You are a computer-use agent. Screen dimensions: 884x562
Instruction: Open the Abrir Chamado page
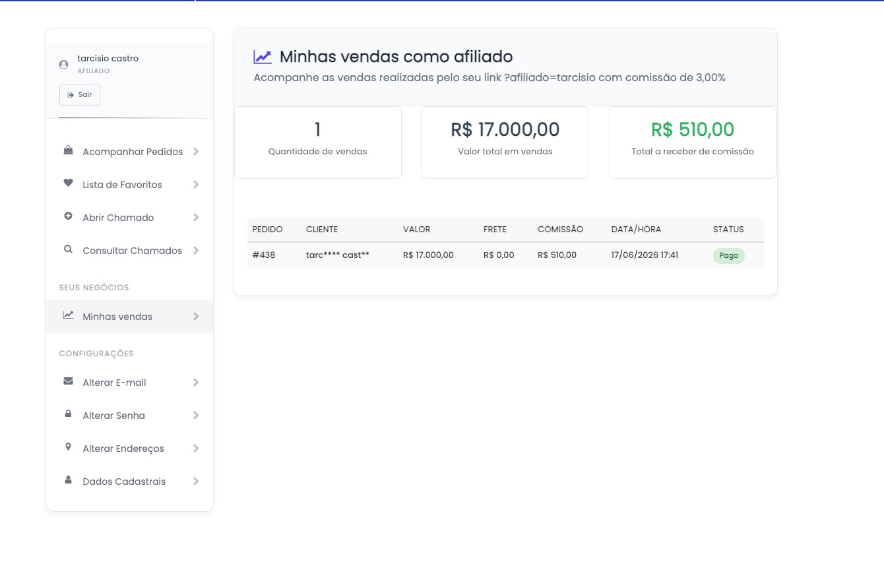pyautogui.click(x=129, y=218)
